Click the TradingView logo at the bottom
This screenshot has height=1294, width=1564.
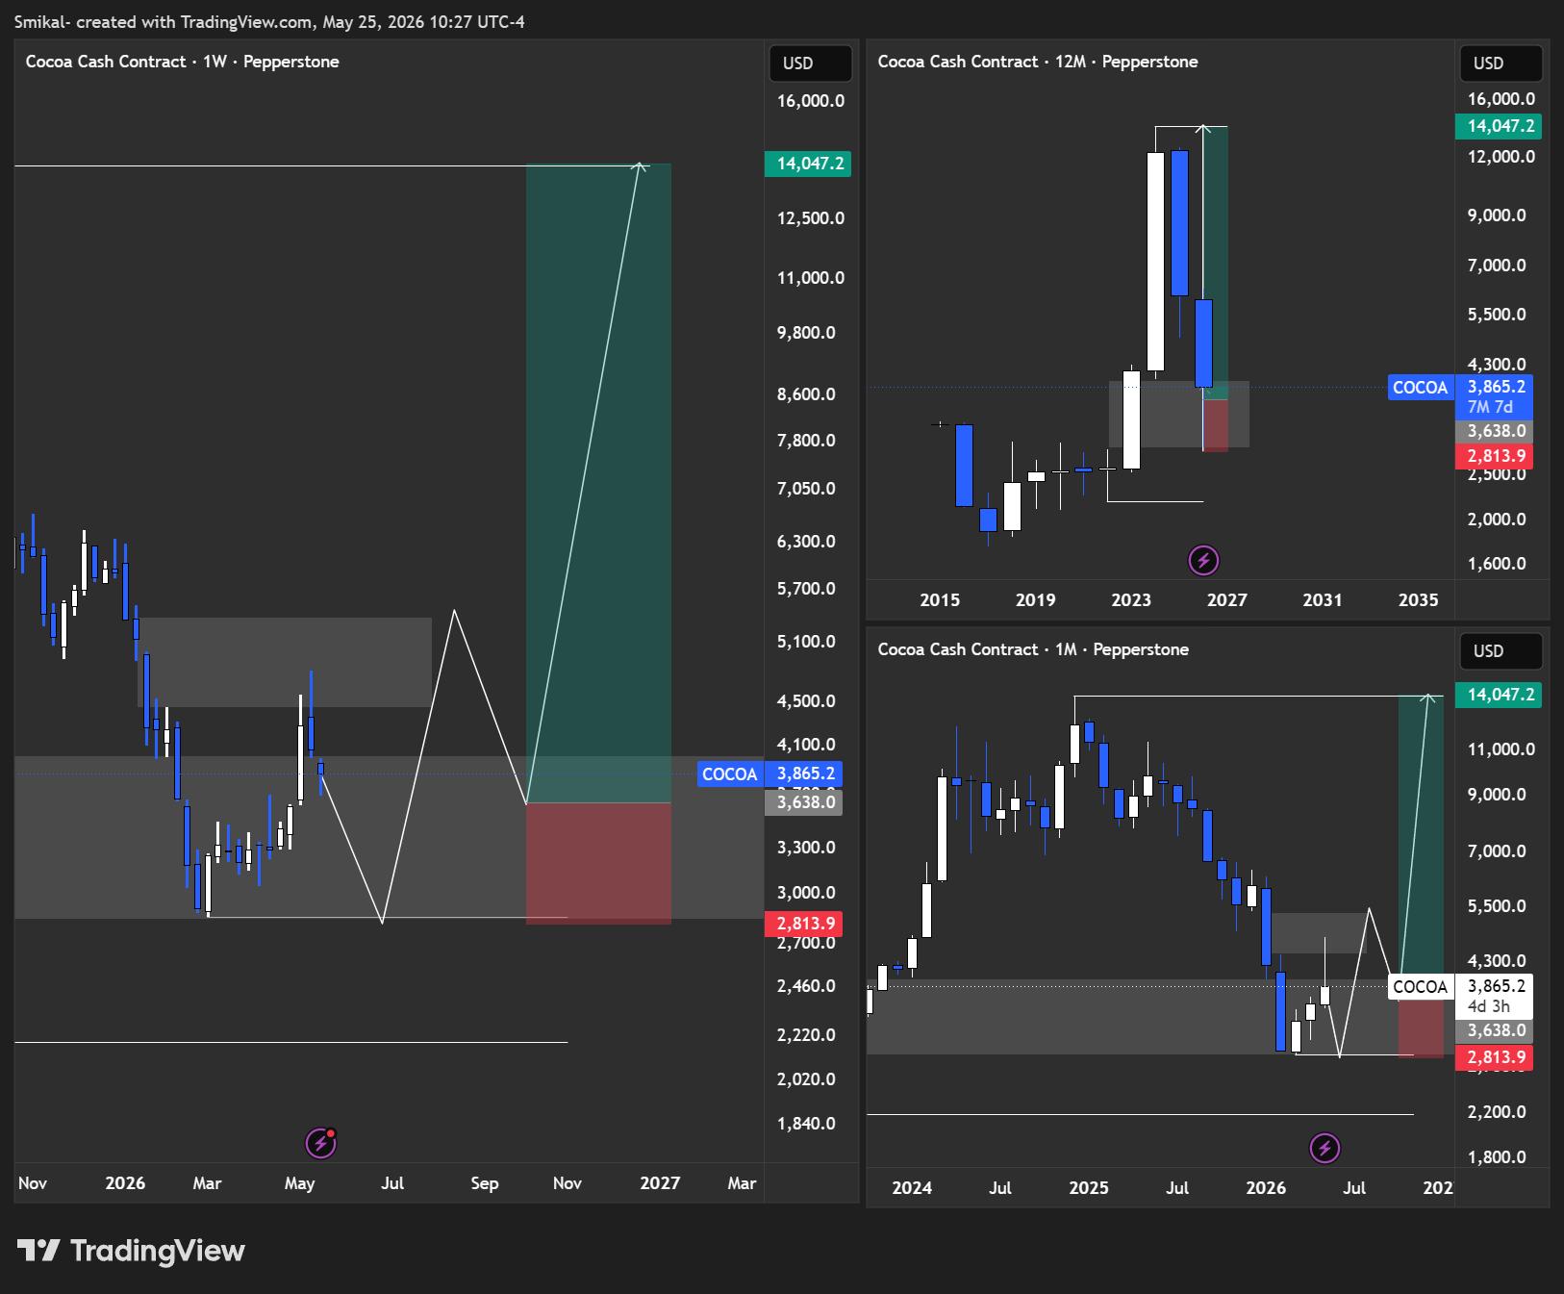[131, 1251]
